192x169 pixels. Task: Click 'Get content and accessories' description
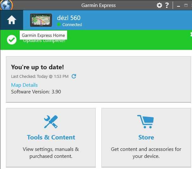click(146, 153)
